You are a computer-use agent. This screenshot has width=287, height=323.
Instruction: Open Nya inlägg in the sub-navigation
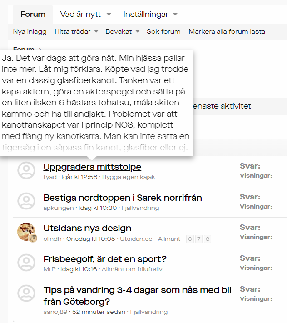click(x=30, y=31)
